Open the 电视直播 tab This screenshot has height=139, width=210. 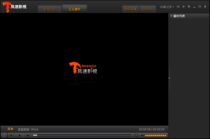(130, 9)
